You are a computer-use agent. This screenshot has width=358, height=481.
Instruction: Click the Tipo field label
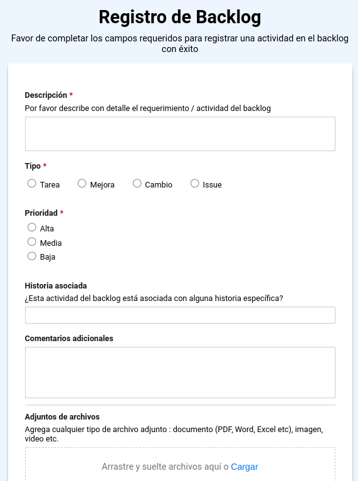(x=33, y=166)
